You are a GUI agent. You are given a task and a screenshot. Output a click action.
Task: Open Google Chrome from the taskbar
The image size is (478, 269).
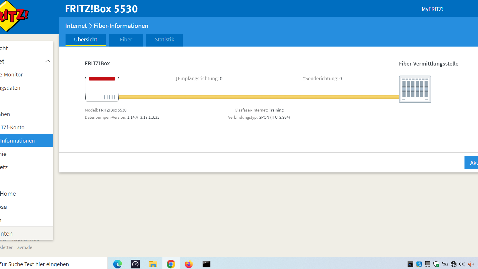[171, 264]
